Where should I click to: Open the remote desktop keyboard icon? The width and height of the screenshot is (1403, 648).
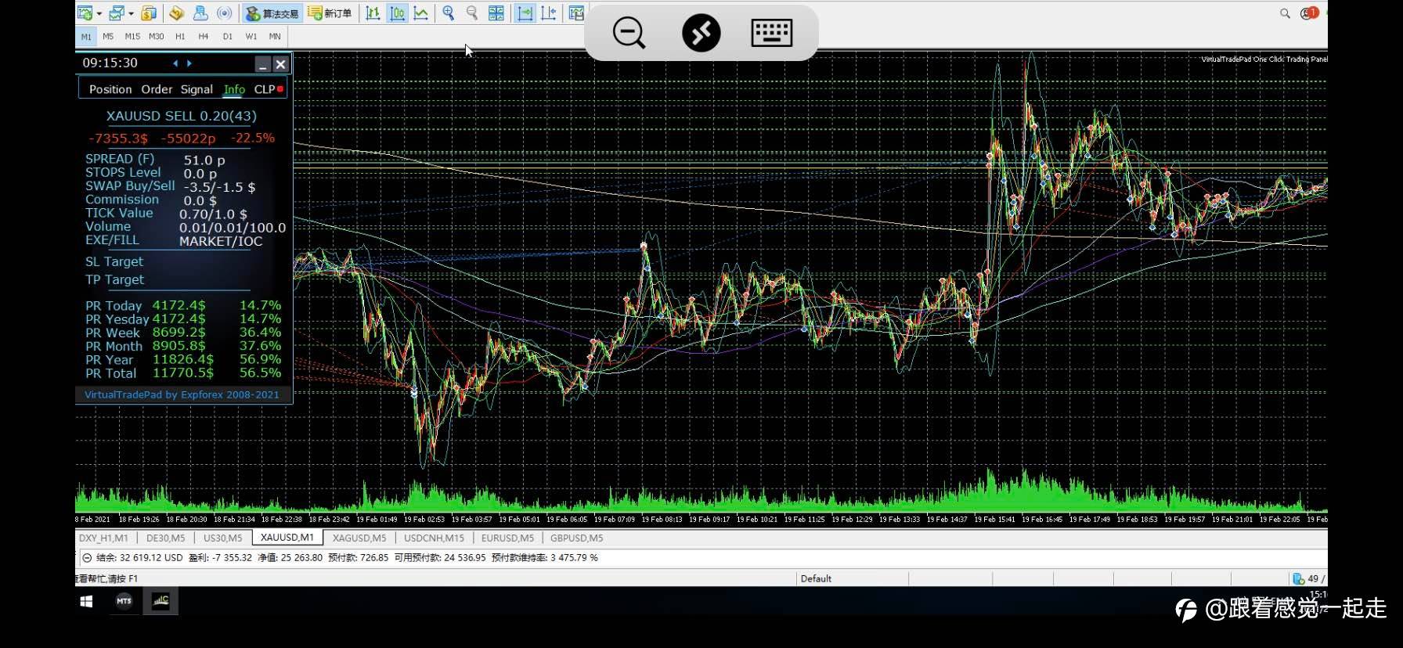point(771,33)
